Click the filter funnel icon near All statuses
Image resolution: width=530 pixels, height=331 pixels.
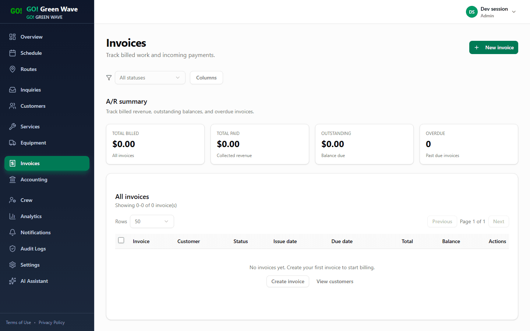click(x=109, y=78)
